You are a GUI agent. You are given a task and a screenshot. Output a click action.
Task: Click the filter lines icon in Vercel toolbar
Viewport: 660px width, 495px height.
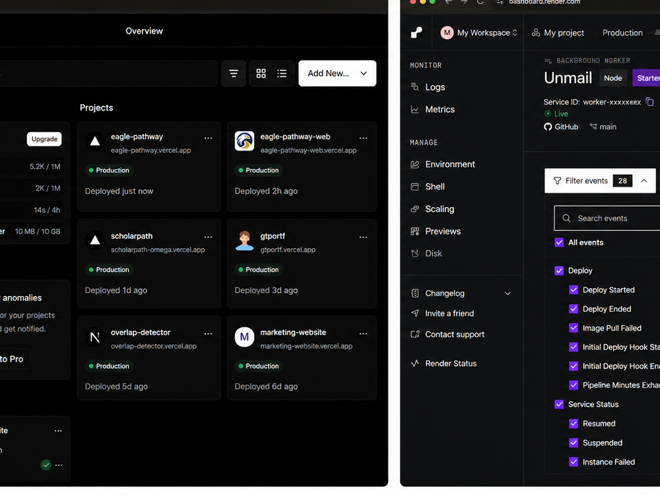234,74
